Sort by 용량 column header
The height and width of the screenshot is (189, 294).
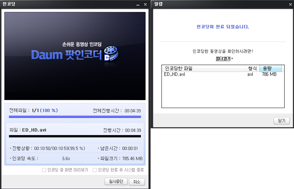[270, 69]
